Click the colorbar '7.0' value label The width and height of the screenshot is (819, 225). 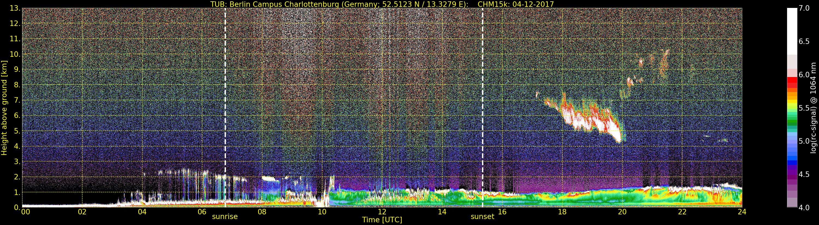tap(804, 8)
